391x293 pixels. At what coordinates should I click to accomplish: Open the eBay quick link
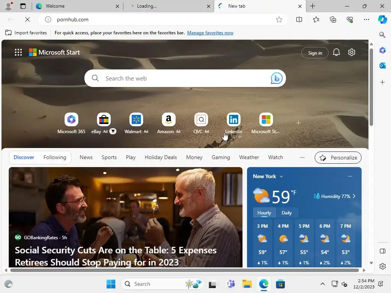pyautogui.click(x=104, y=123)
